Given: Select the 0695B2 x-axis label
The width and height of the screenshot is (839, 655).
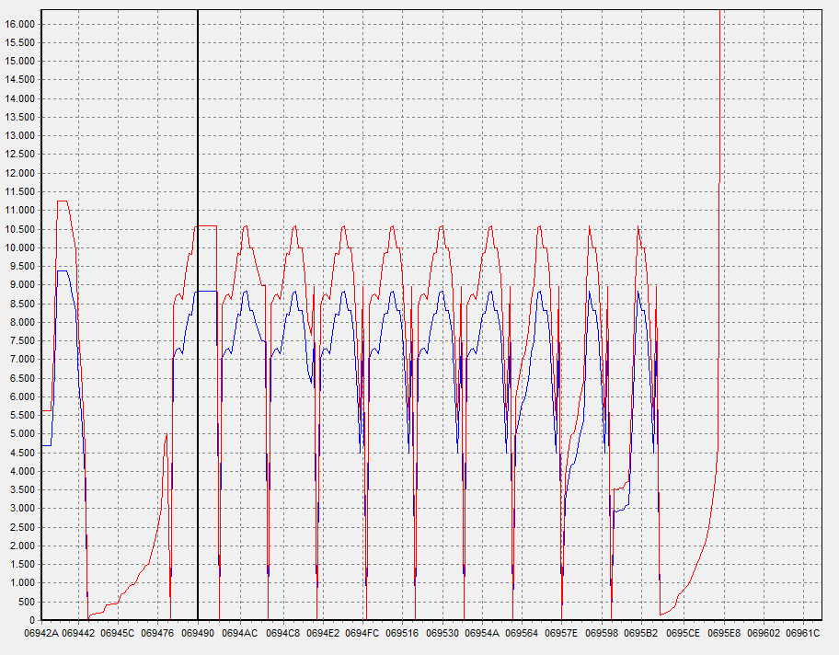Looking at the screenshot, I should (641, 634).
